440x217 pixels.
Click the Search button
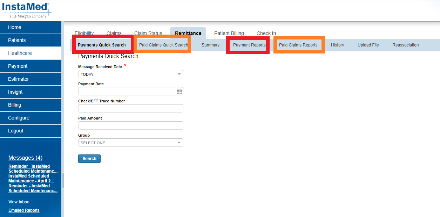pos(89,159)
